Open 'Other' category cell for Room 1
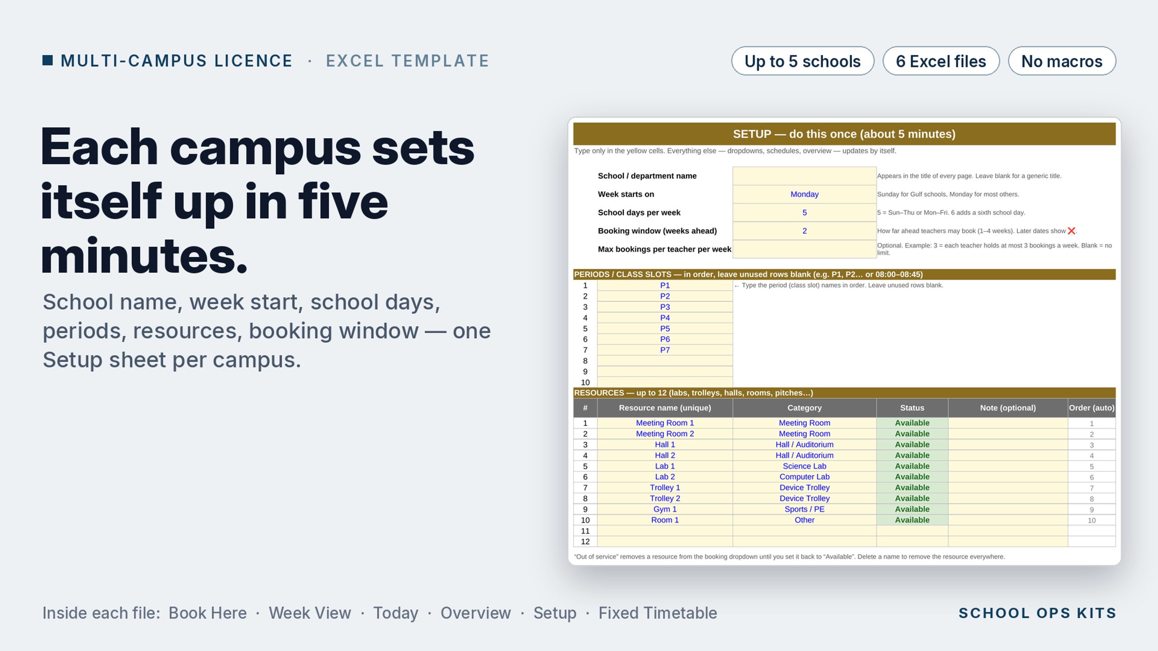 (x=804, y=520)
